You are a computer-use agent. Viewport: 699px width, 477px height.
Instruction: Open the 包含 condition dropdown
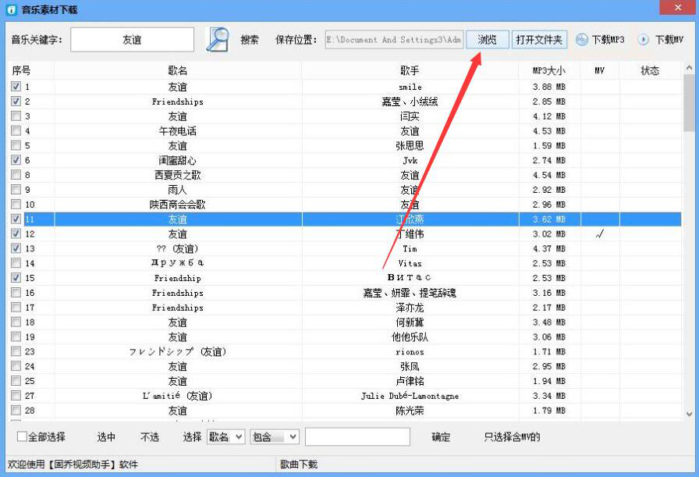275,437
